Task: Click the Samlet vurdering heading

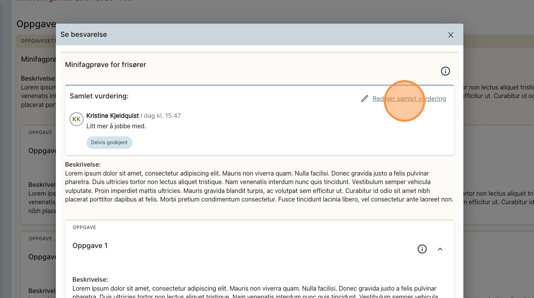Action: coord(99,96)
